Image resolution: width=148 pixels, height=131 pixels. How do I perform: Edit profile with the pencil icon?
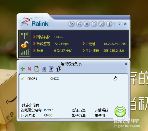click(37, 69)
